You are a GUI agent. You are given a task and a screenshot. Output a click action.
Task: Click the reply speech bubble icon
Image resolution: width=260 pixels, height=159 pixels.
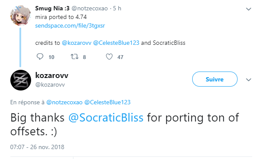coord(40,56)
